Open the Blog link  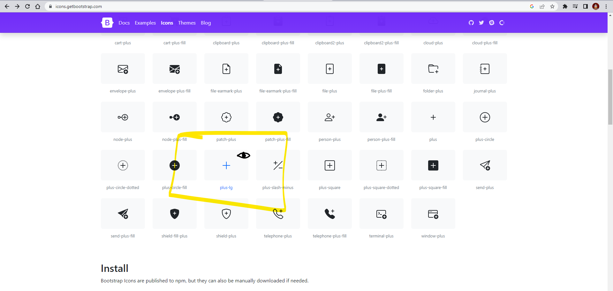pyautogui.click(x=206, y=23)
